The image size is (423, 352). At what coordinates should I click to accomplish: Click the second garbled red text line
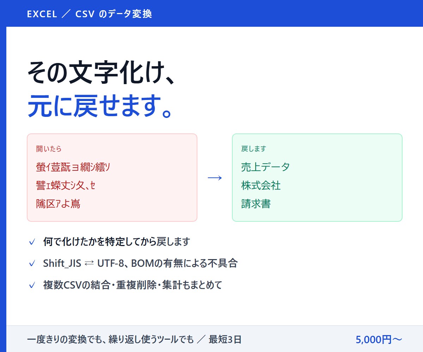coord(66,185)
